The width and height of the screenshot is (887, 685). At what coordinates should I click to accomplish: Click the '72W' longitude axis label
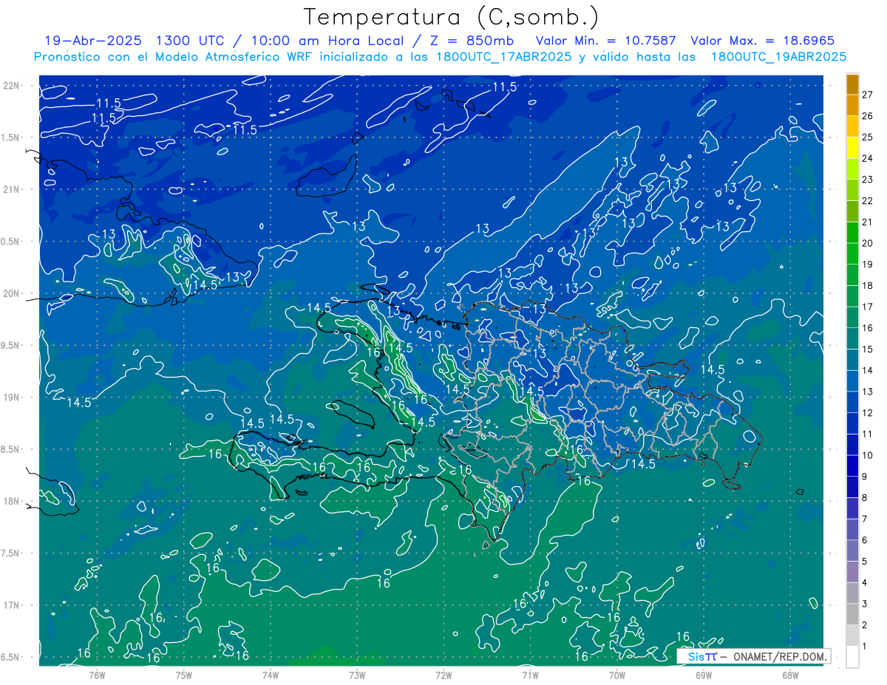click(x=443, y=675)
